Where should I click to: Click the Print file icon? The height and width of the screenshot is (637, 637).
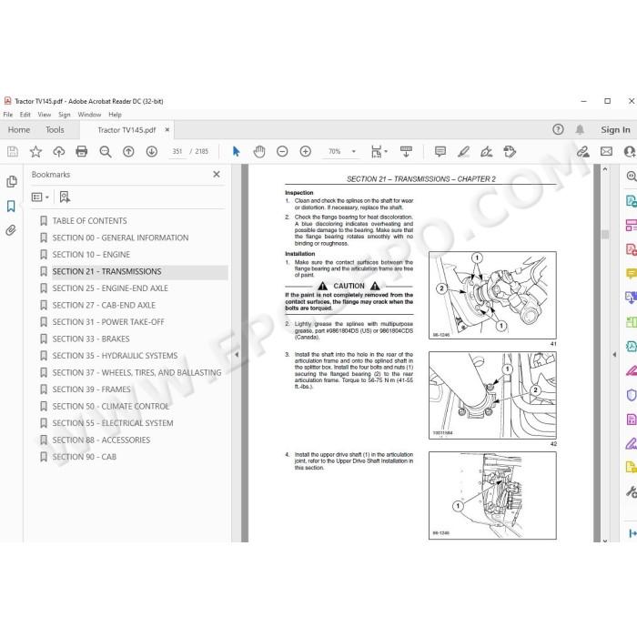[x=82, y=152]
